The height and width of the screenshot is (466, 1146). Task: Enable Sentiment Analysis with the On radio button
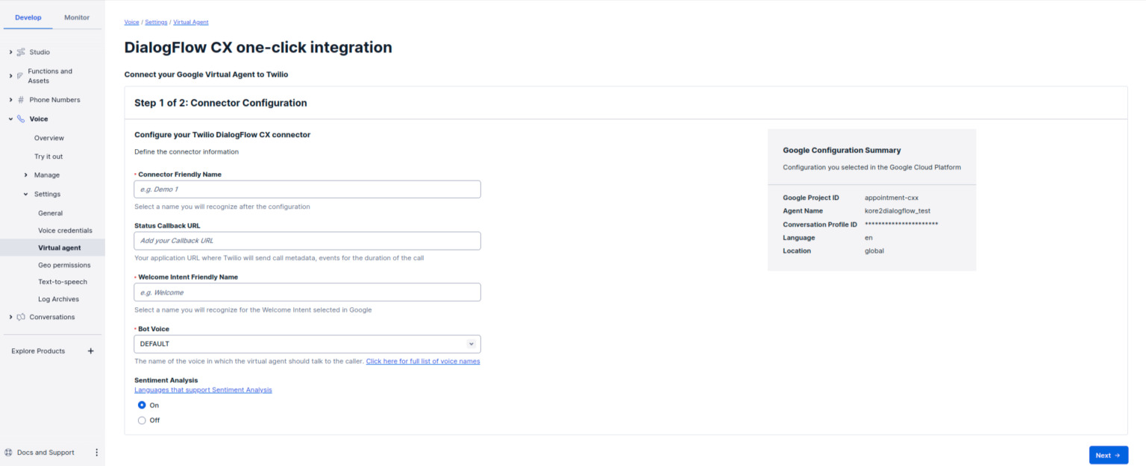tap(142, 405)
